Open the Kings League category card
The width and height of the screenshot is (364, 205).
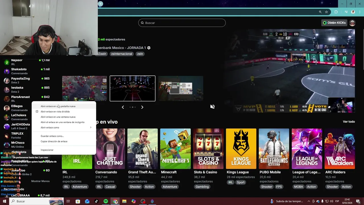tap(241, 149)
